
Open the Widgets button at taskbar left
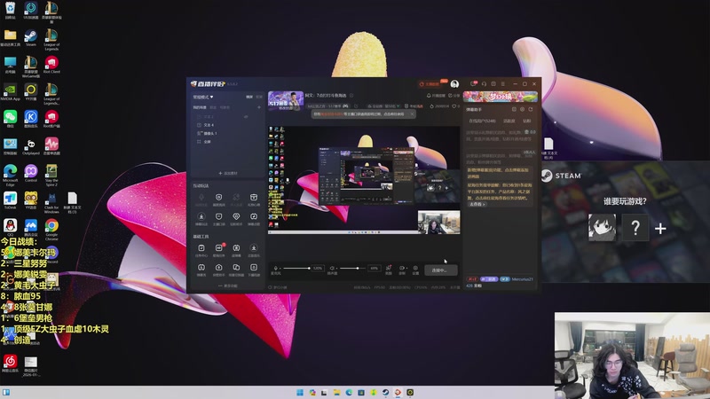pyautogui.click(x=6, y=392)
